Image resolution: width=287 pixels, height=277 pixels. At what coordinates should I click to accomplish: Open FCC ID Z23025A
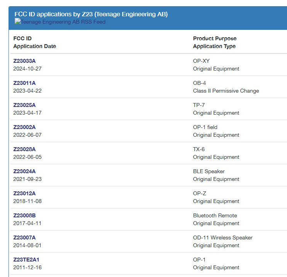[x=24, y=105]
